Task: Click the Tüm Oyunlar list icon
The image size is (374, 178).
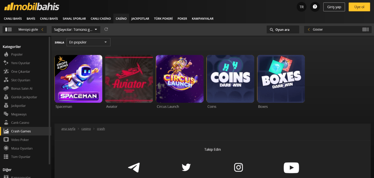Action: [x=6, y=157]
